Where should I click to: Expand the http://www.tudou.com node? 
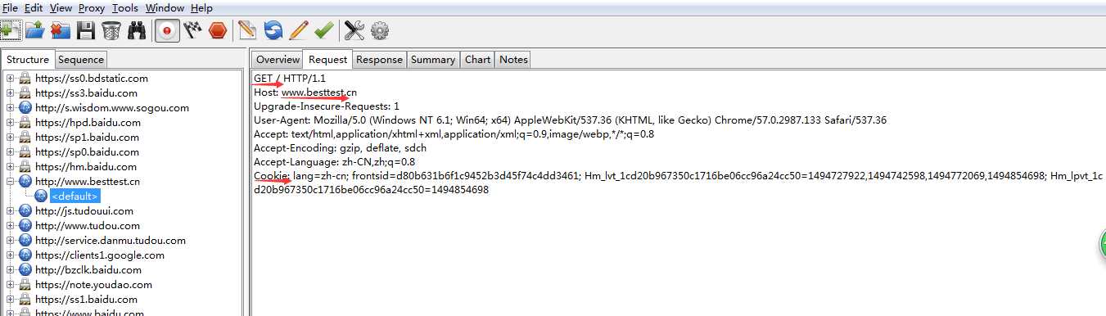click(x=11, y=225)
